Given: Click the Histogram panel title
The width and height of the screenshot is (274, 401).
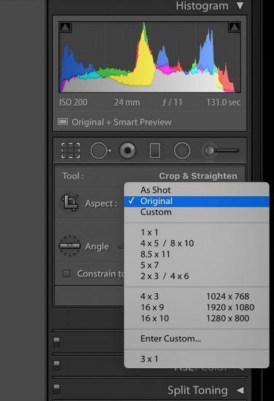Looking at the screenshot, I should (x=202, y=6).
